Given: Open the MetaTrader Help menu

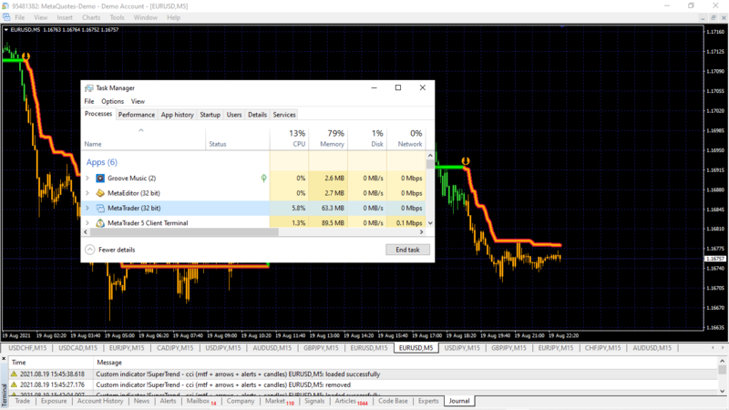Looking at the screenshot, I should point(173,17).
